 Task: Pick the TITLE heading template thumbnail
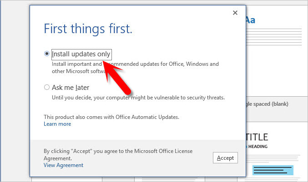point(257,137)
